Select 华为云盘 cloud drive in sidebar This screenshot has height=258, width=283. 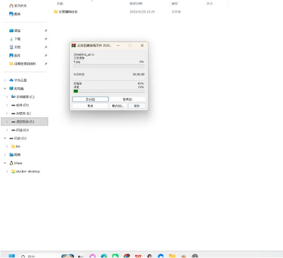click(18, 80)
